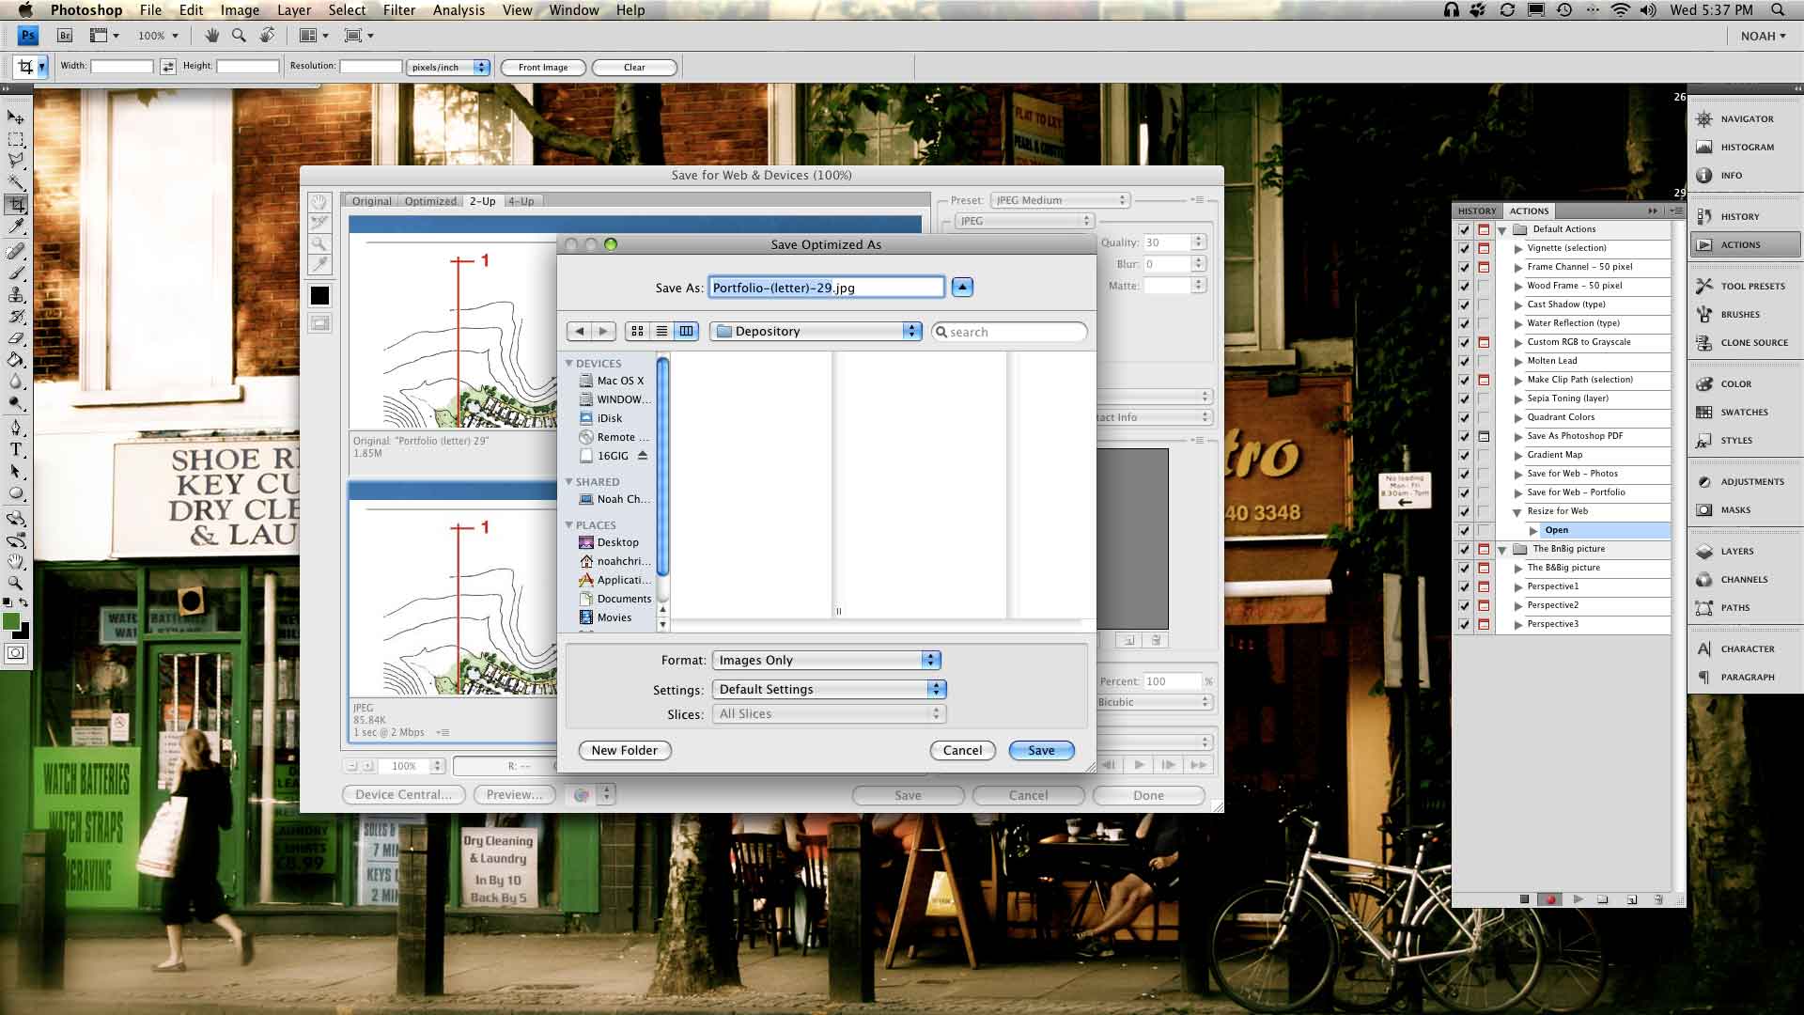Open the Depository folder location dropdown
The width and height of the screenshot is (1804, 1015).
816,331
